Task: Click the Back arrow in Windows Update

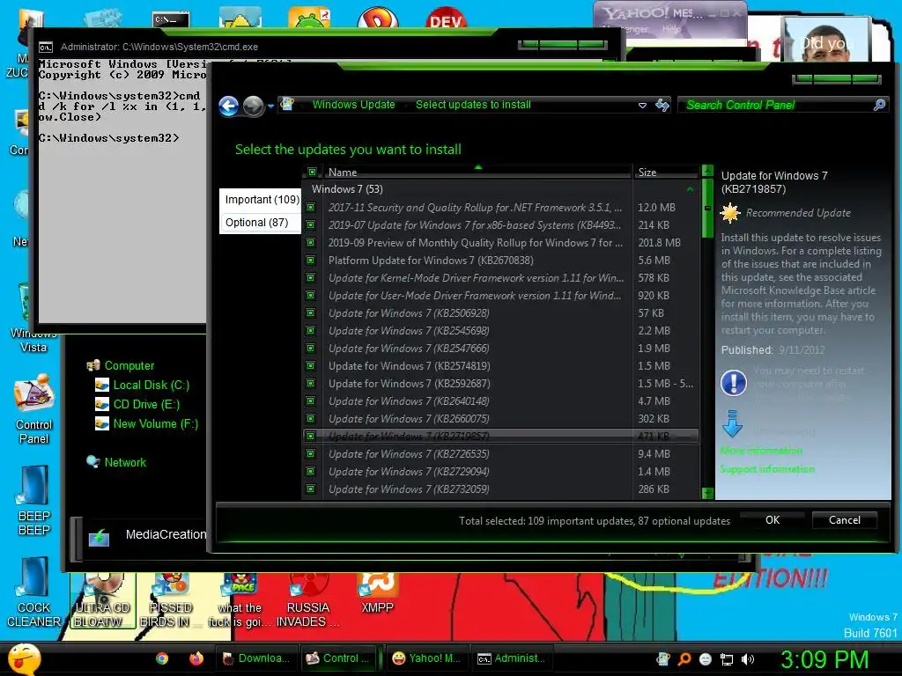Action: pyautogui.click(x=229, y=106)
